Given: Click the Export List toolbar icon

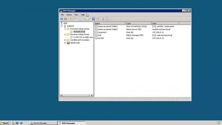Looking at the screenshot, I should coord(88,19).
